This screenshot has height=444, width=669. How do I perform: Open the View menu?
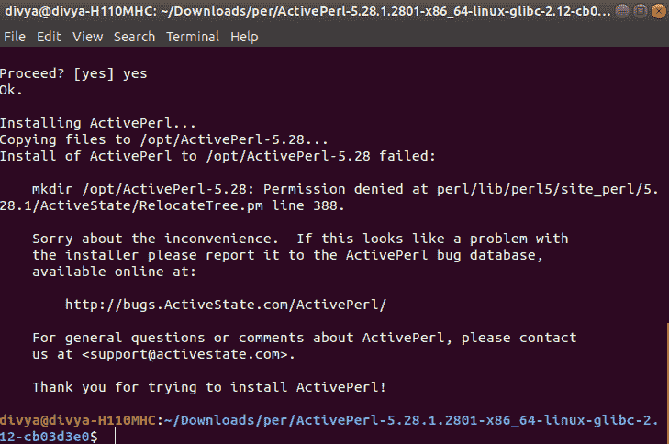tap(87, 37)
